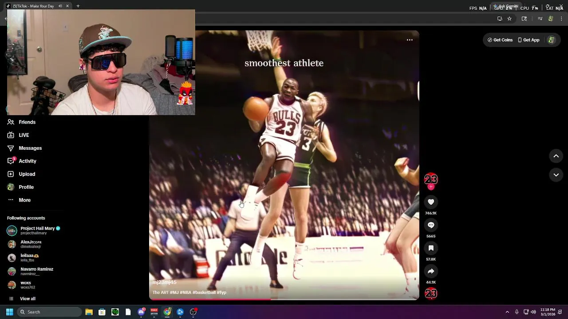Click install app icon in address bar
Screen dimensions: 568x319
click(500, 19)
